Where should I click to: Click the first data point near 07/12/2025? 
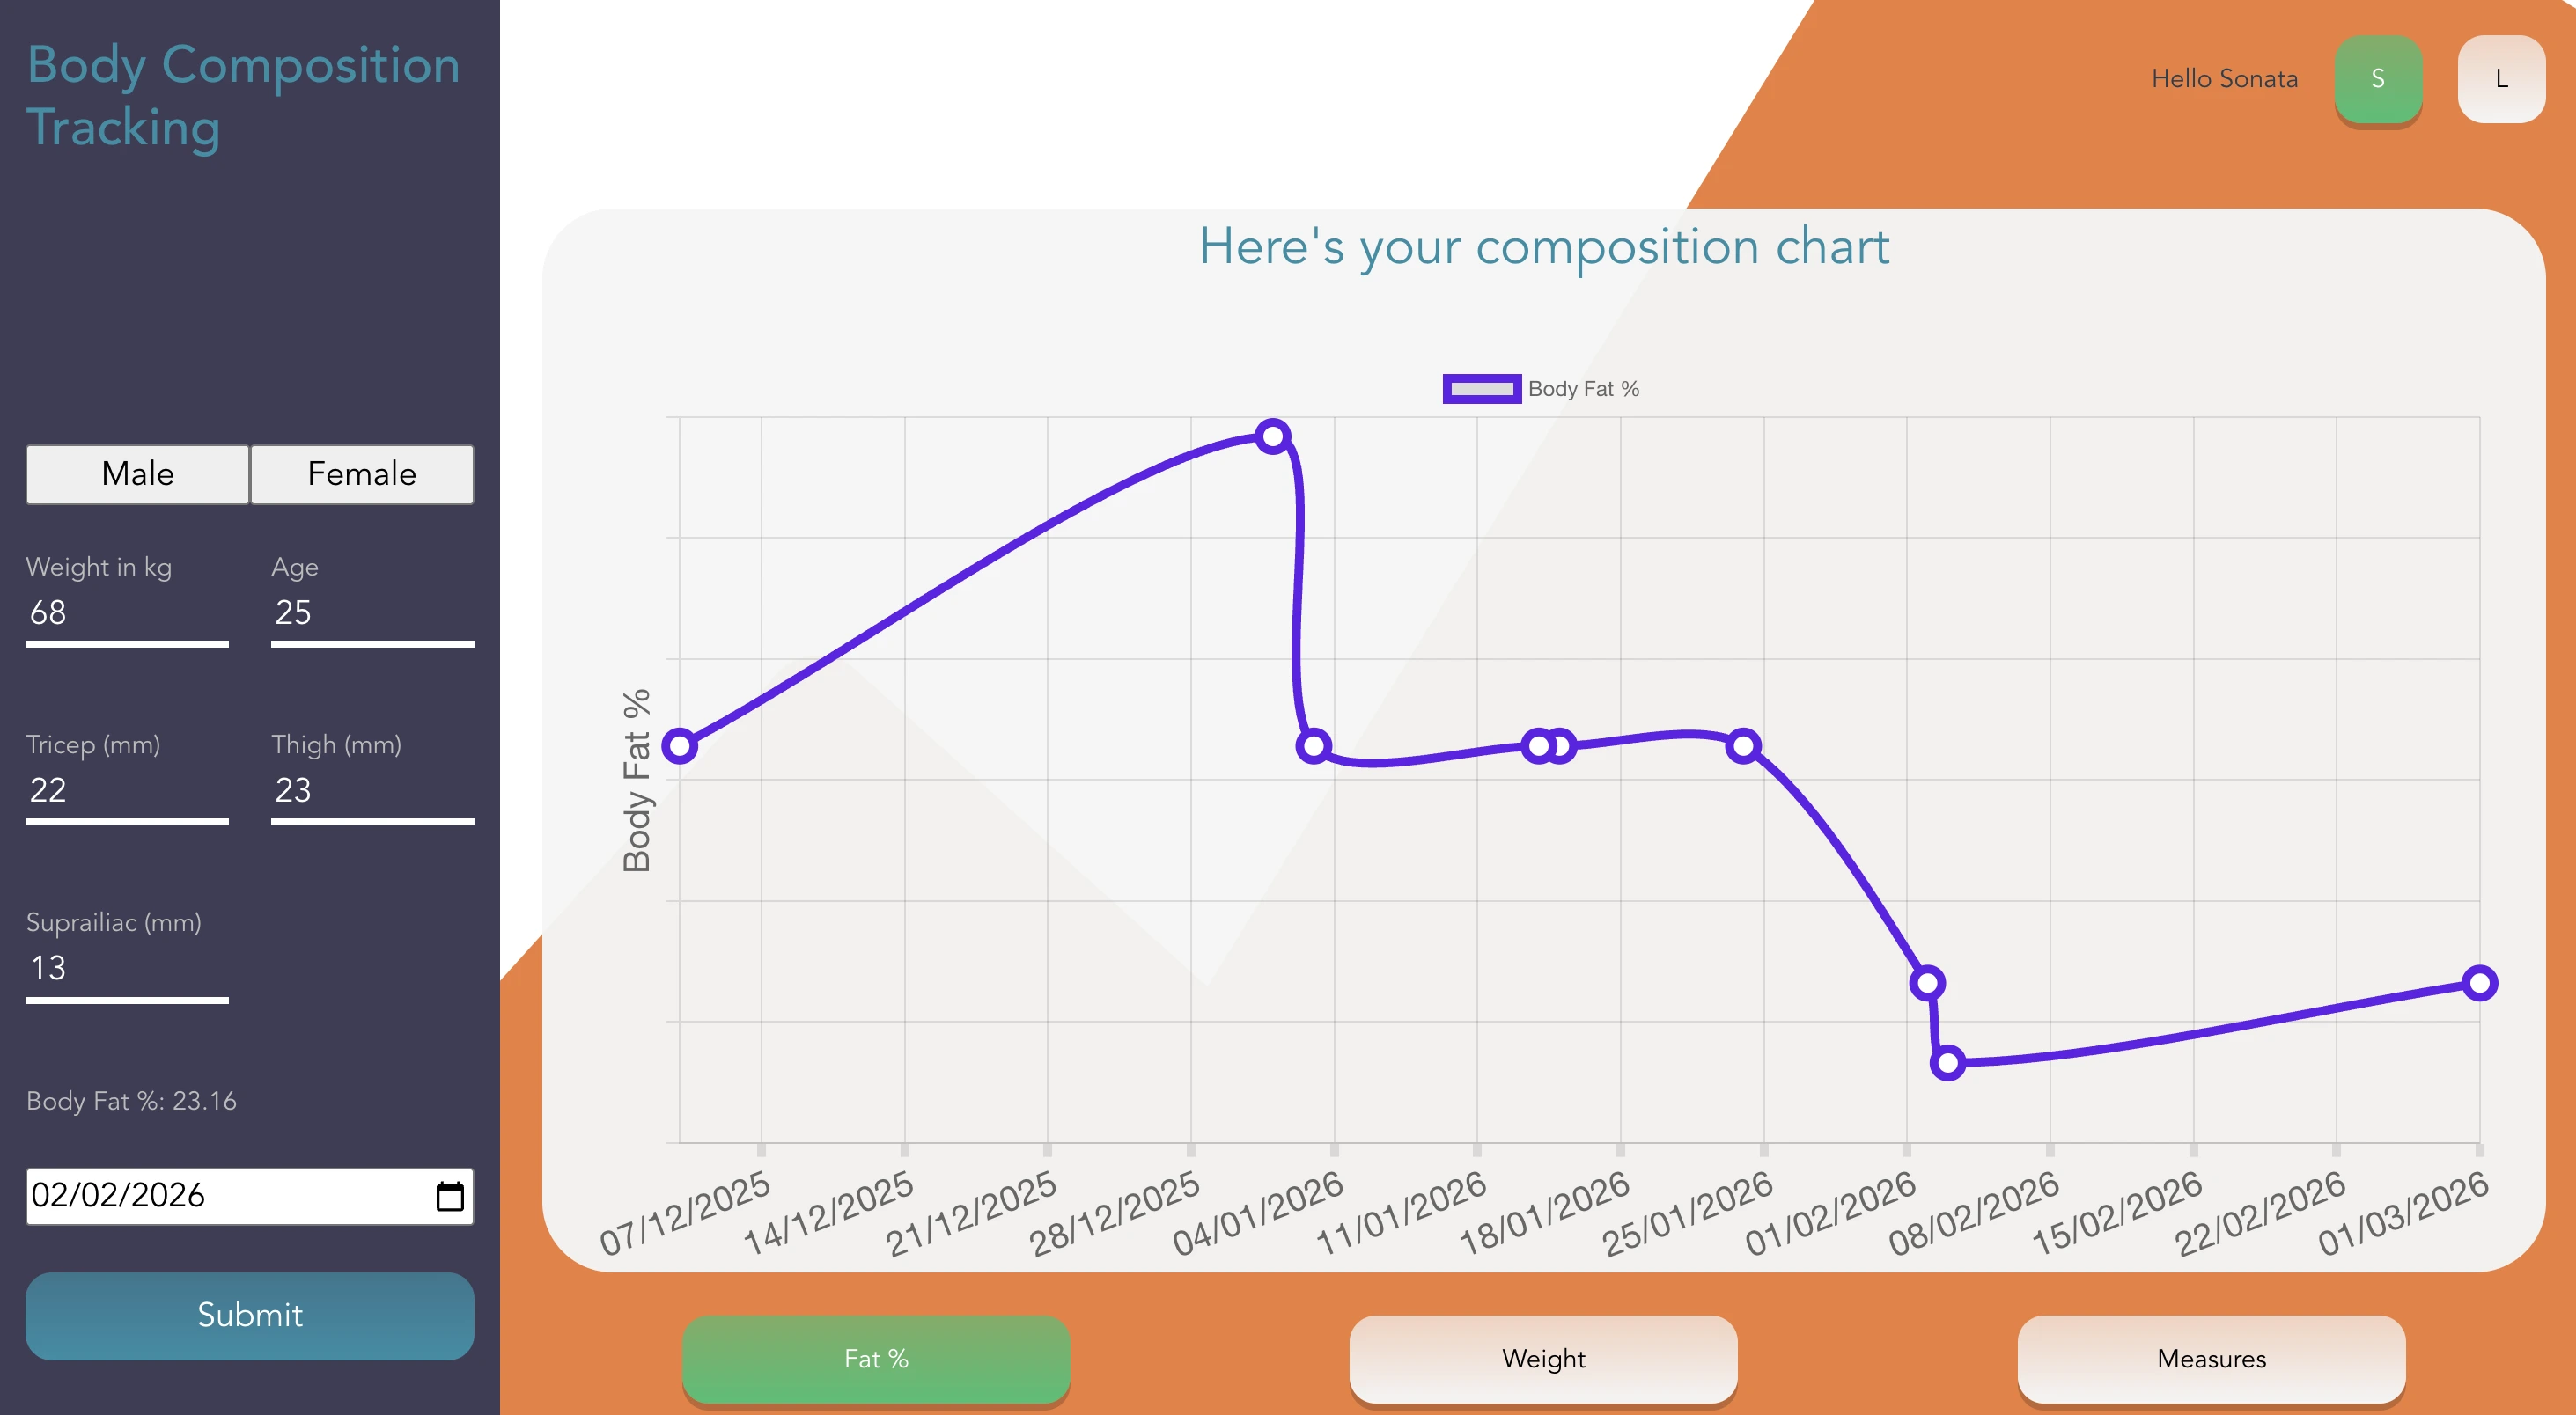pos(680,746)
